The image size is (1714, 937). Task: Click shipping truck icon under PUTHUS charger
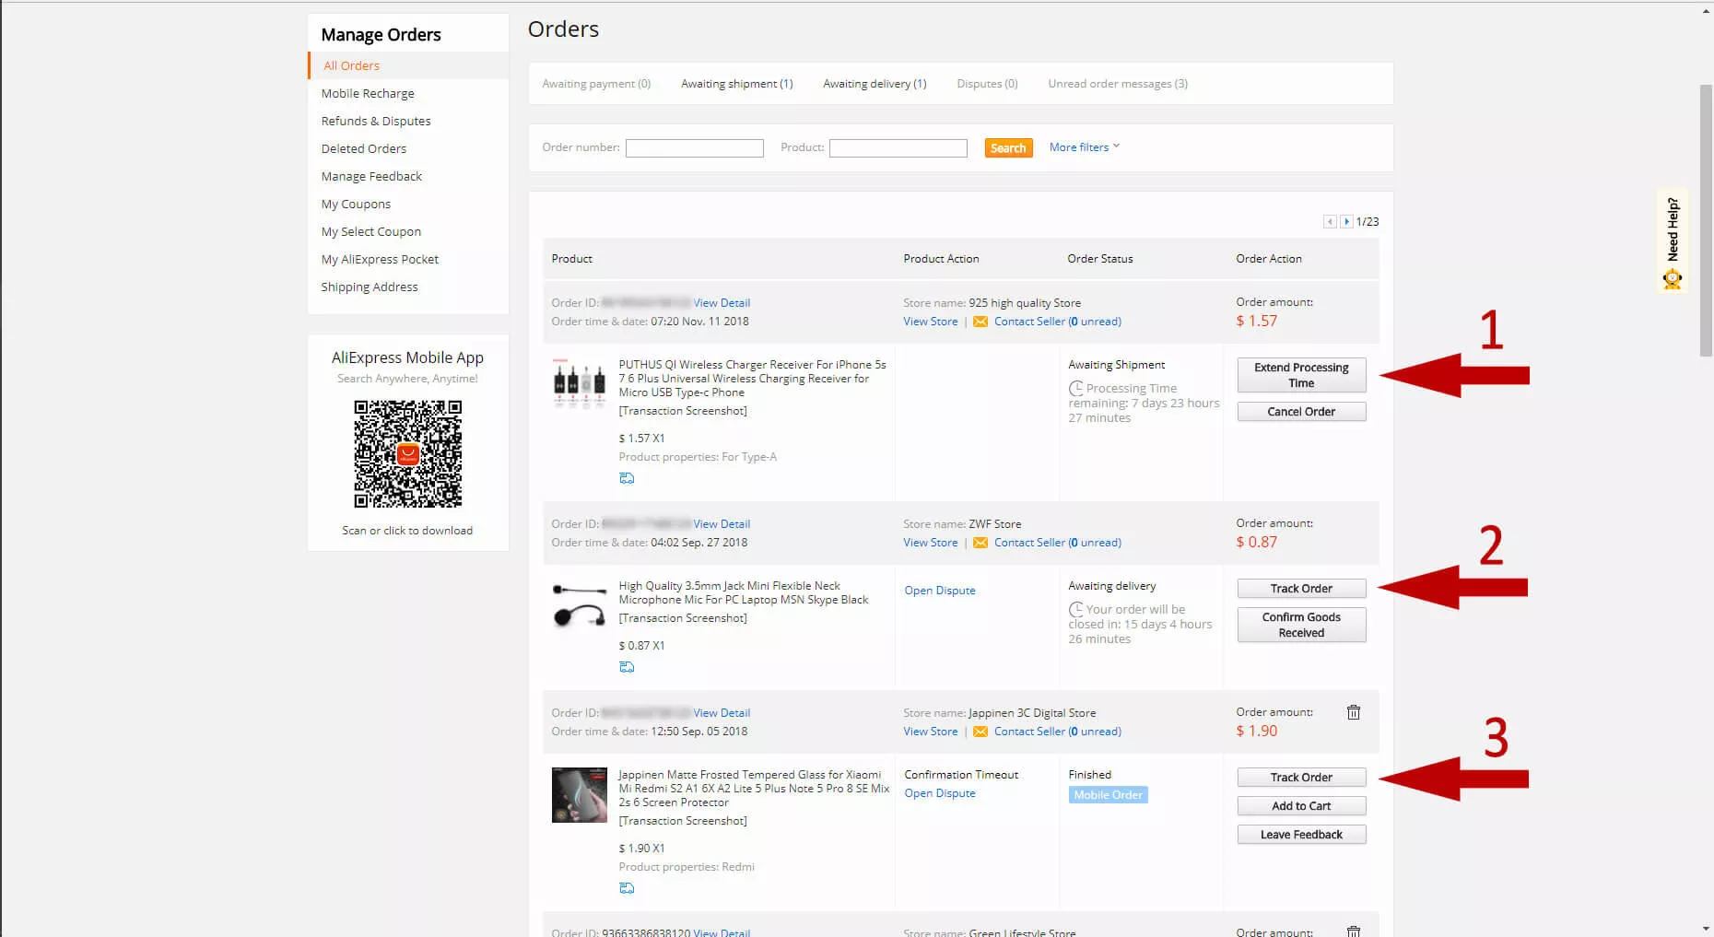coord(627,478)
